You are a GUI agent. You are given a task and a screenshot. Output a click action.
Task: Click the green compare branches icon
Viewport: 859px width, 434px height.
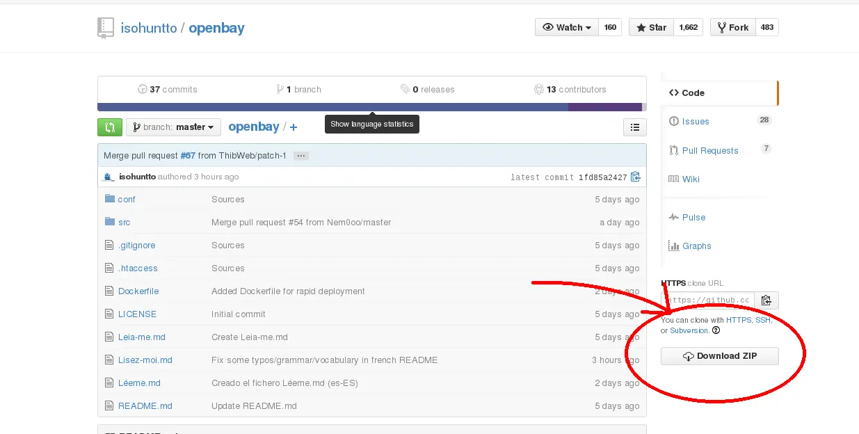109,127
